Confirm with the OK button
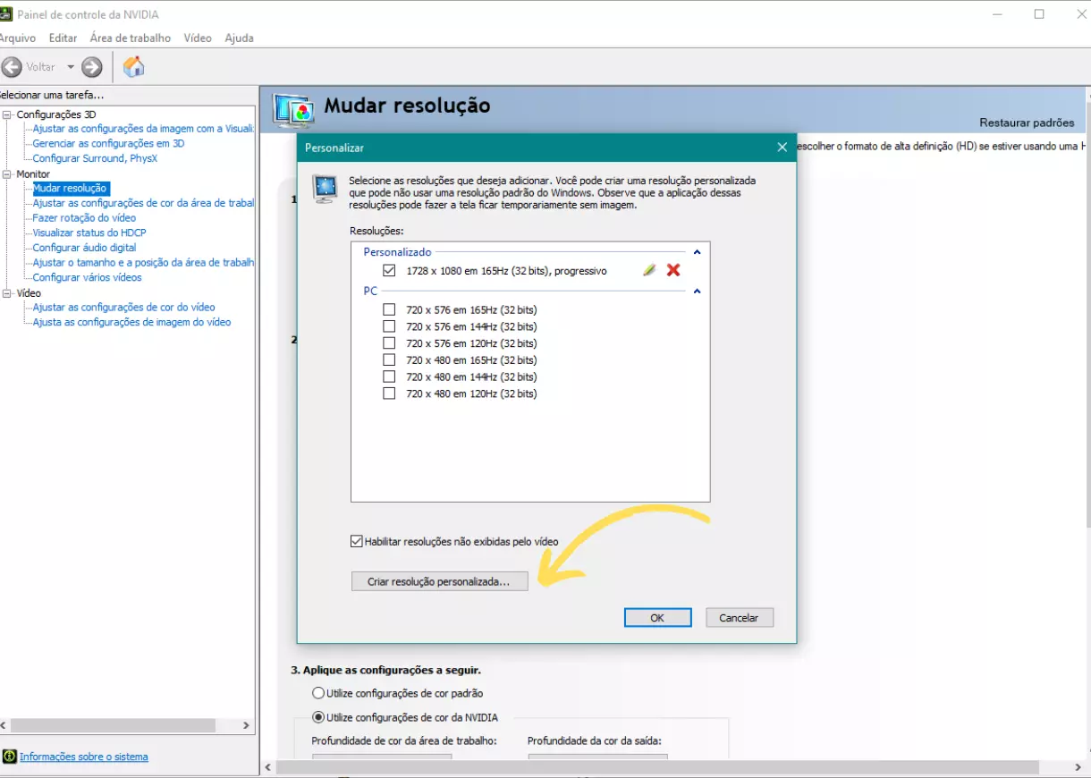Viewport: 1091px width, 778px height. tap(657, 618)
